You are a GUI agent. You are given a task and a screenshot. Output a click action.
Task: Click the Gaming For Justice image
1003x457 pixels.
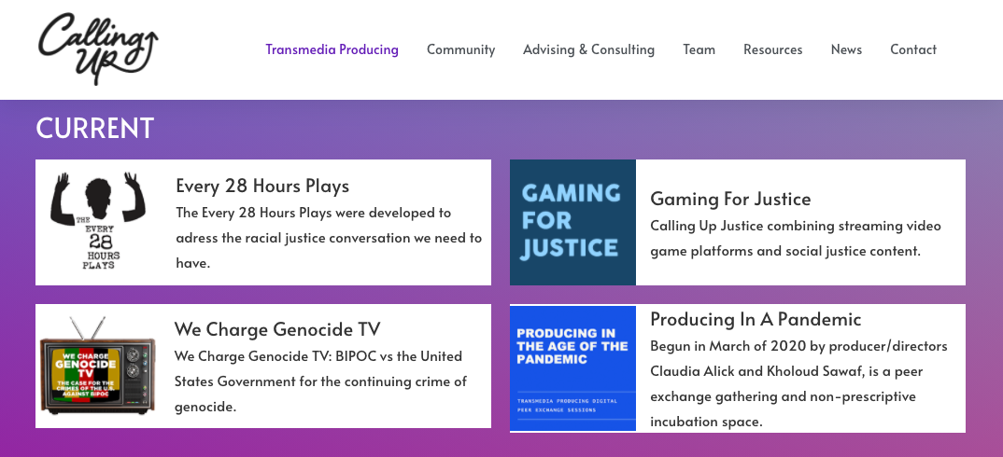[572, 222]
